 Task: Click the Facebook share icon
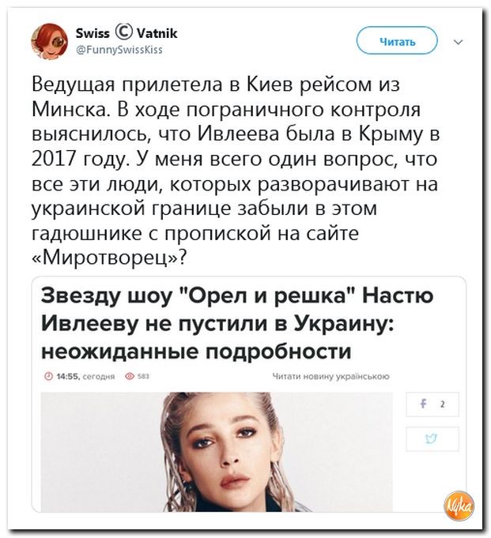tap(423, 404)
